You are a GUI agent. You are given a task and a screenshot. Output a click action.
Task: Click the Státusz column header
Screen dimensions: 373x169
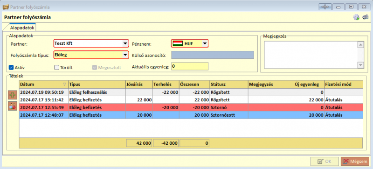(x=228, y=84)
